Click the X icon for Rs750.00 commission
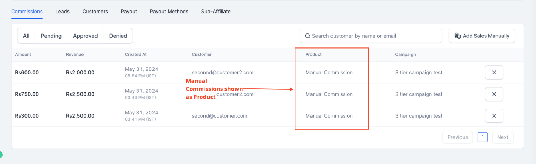Screen dimensions: 536x164 (494, 94)
